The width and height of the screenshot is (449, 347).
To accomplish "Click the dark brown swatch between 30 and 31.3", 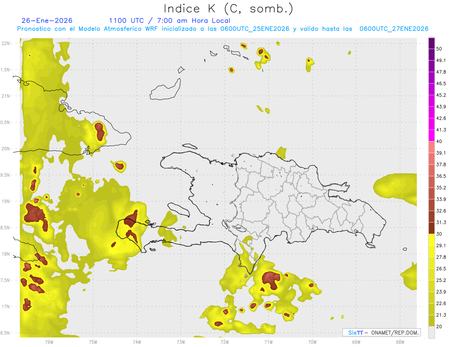I will click(x=432, y=228).
